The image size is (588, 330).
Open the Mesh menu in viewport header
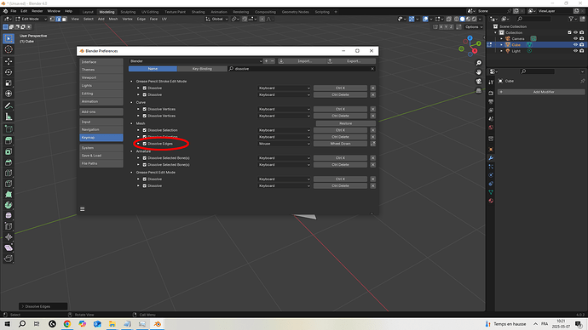pyautogui.click(x=113, y=19)
